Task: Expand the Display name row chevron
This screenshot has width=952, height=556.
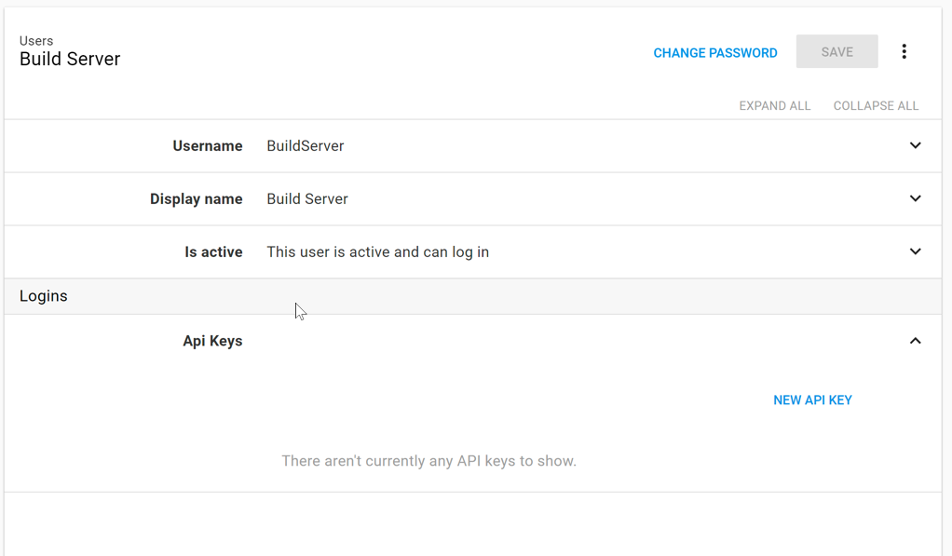Action: [x=915, y=198]
